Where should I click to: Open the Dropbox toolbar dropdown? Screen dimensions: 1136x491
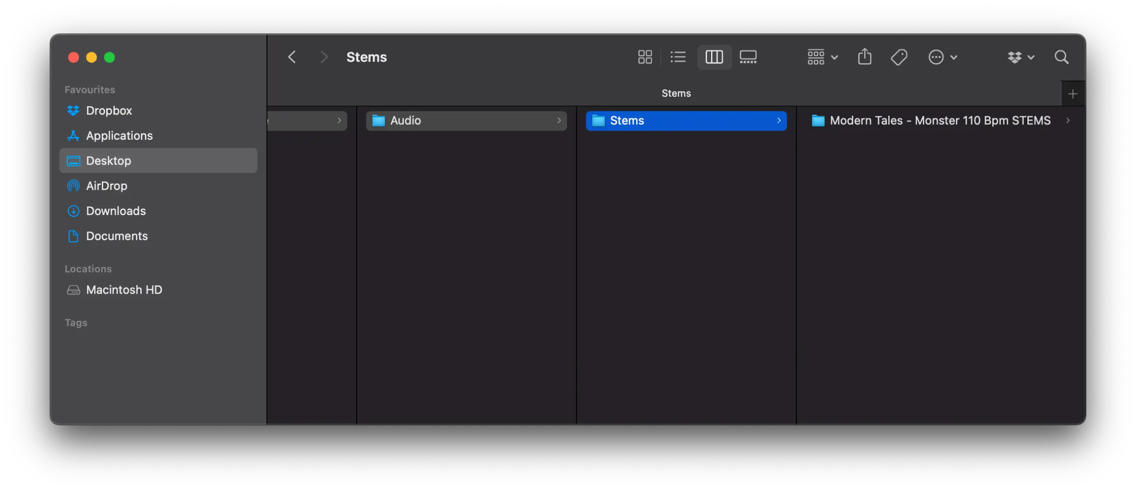coord(1021,57)
